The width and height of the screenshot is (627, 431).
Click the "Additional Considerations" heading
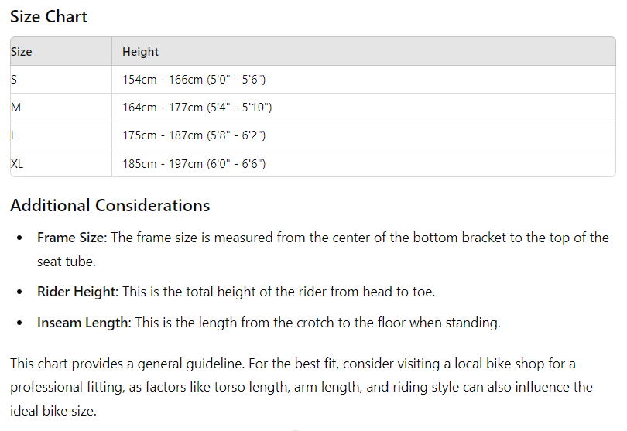pyautogui.click(x=110, y=206)
